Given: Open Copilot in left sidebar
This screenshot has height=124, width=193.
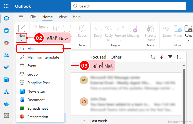Looking at the screenshot, I should coord(6,43).
